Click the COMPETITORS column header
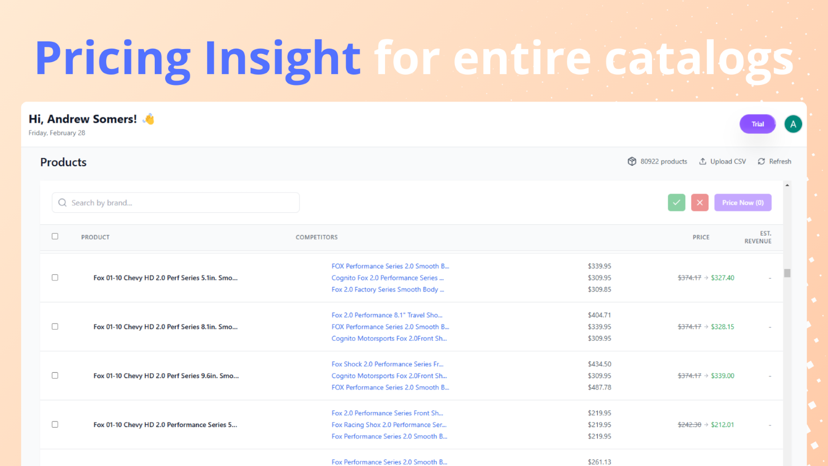828x466 pixels. pos(317,237)
